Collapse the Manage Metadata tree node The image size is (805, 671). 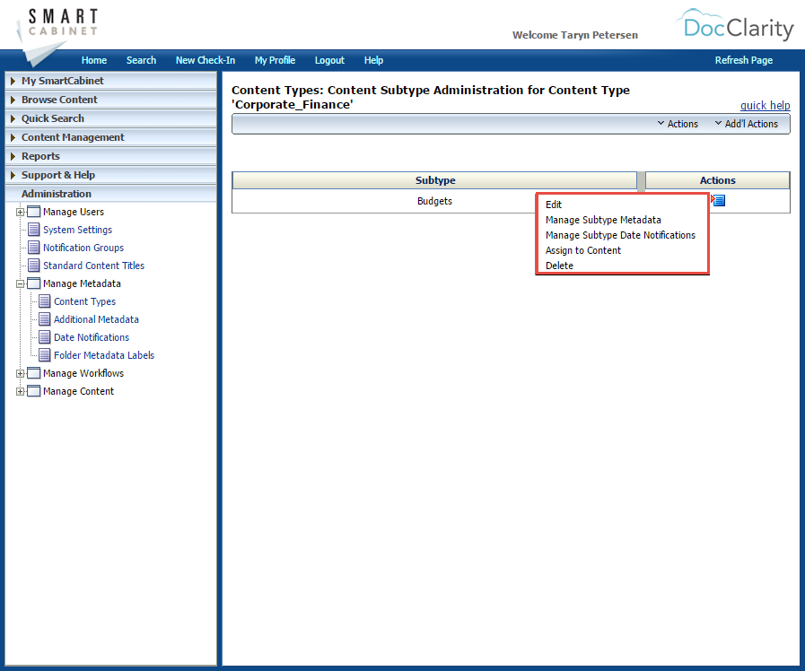pos(20,283)
